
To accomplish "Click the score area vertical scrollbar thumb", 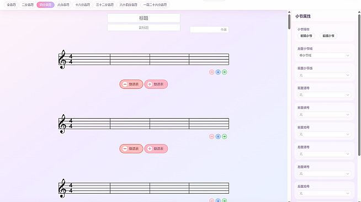I will (289, 22).
